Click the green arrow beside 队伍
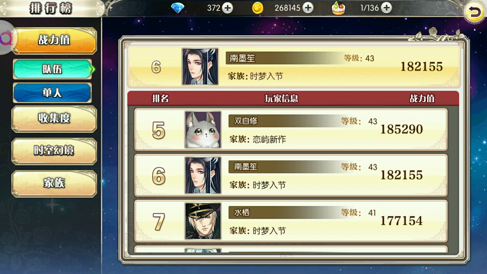The height and width of the screenshot is (274, 487). point(93,69)
